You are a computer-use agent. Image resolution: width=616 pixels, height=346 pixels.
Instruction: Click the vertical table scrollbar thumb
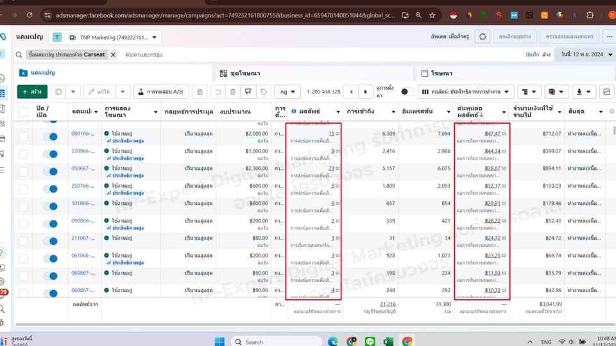pos(613,130)
